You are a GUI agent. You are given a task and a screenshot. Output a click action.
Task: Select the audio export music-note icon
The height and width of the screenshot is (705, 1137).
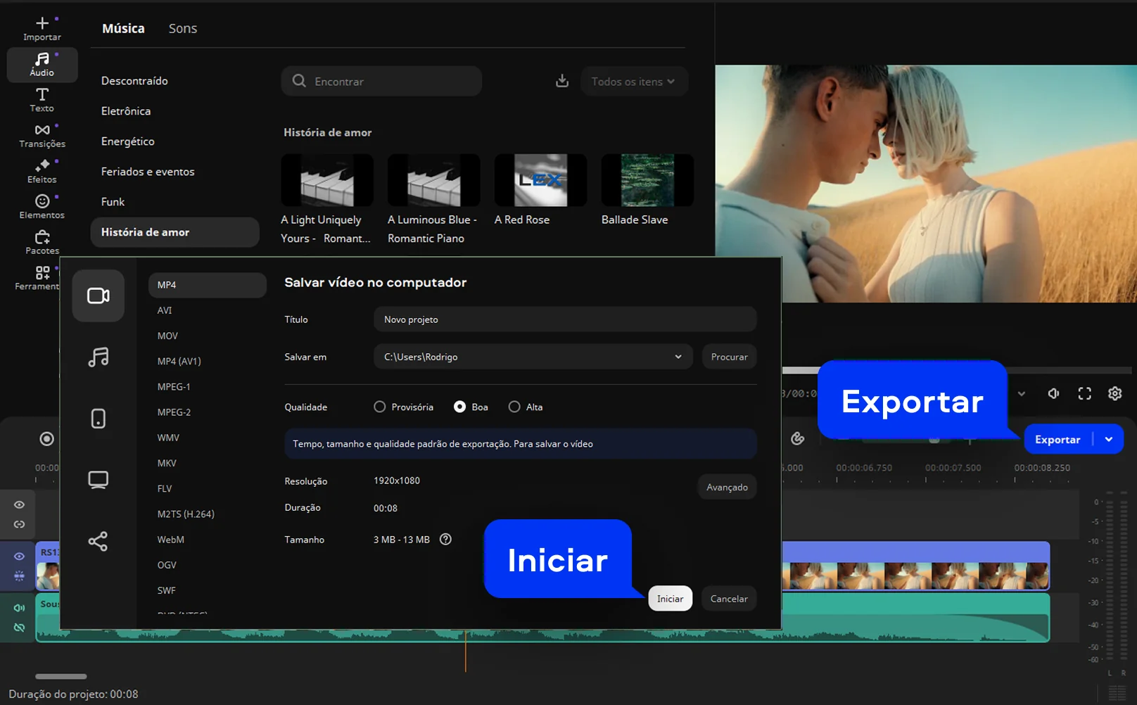99,357
